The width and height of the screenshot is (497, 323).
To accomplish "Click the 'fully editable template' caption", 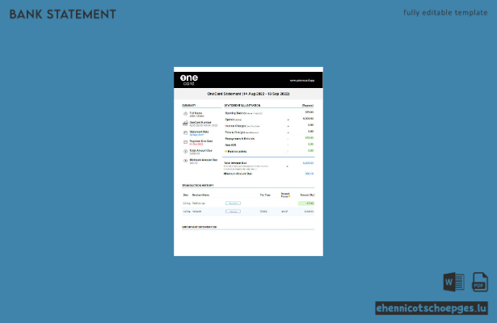I will pos(445,13).
